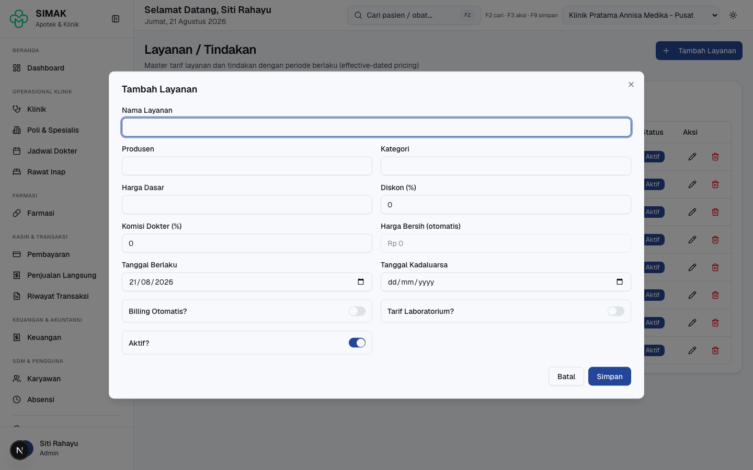Image resolution: width=753 pixels, height=470 pixels.
Task: Click the Komisi Dokter (%) field
Action: click(247, 243)
